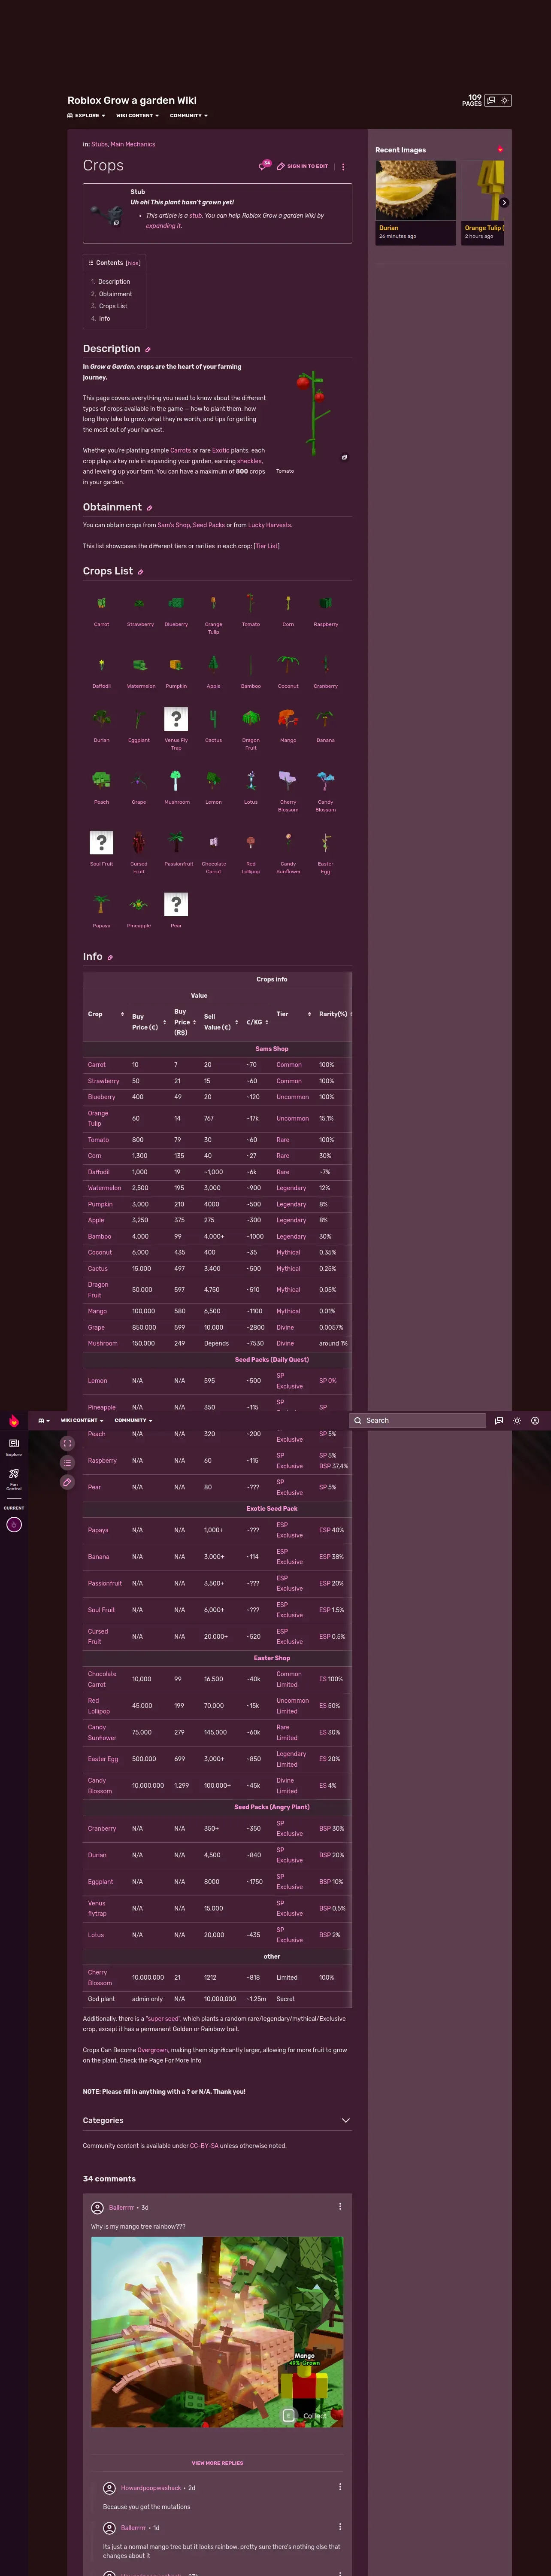Sort the table by ¢/KG column
Viewport: 551px width, 2576px height.
tap(267, 1022)
